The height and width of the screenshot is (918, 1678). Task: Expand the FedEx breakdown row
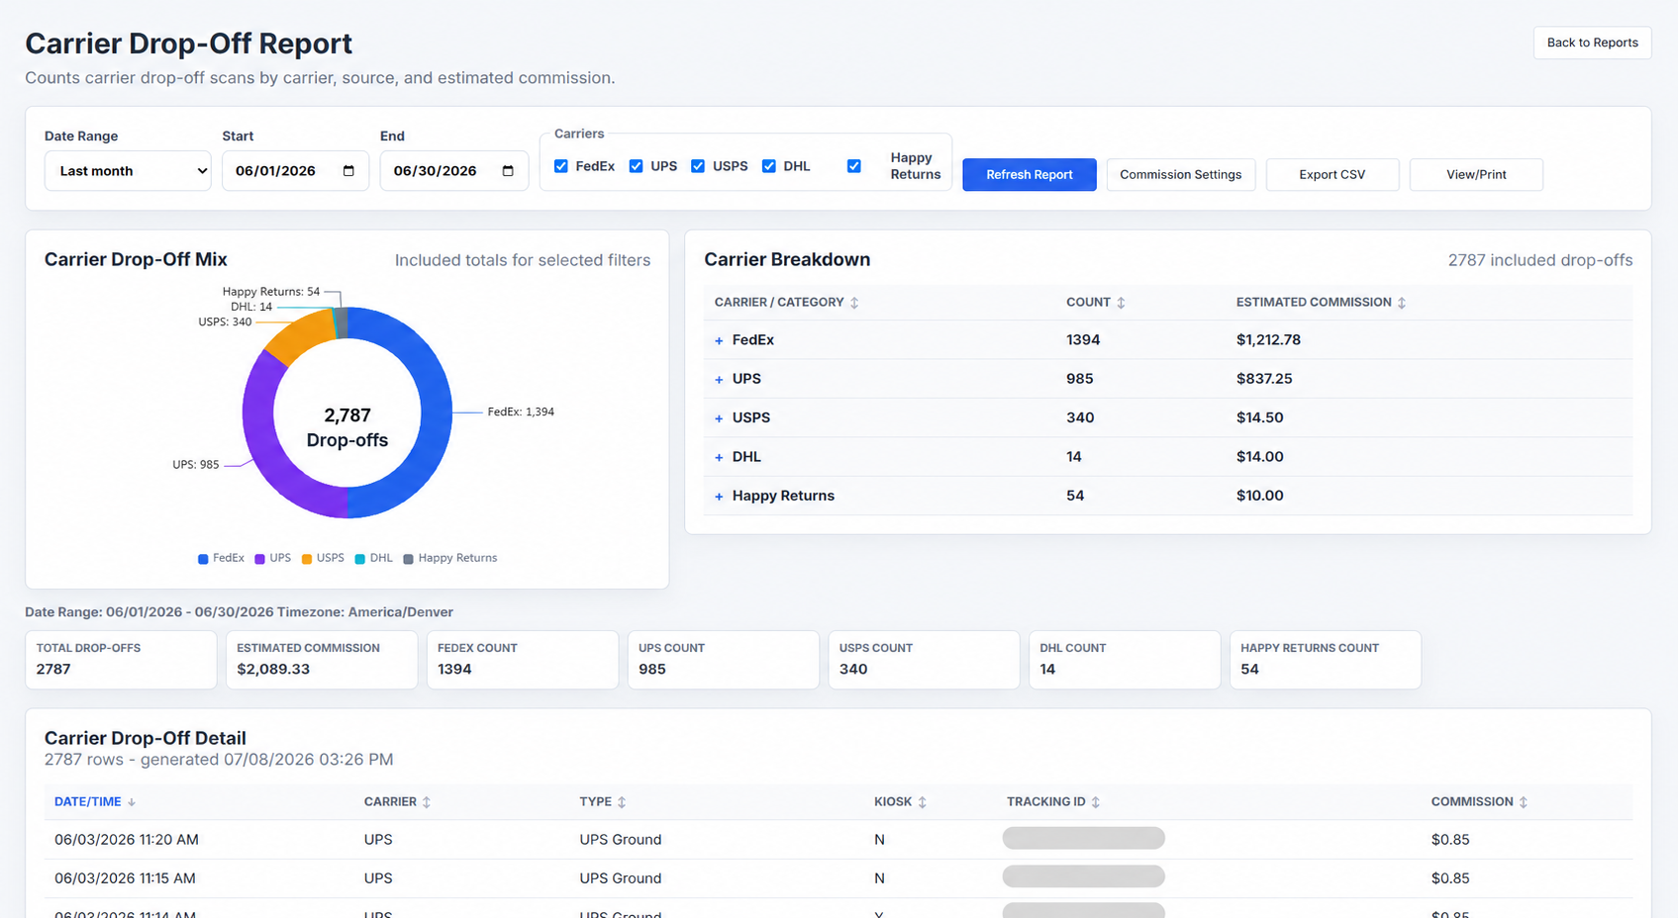[x=719, y=340]
